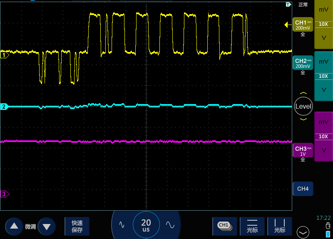Tap the 微调 fine adjust label
The image size is (333, 239).
[30, 227]
